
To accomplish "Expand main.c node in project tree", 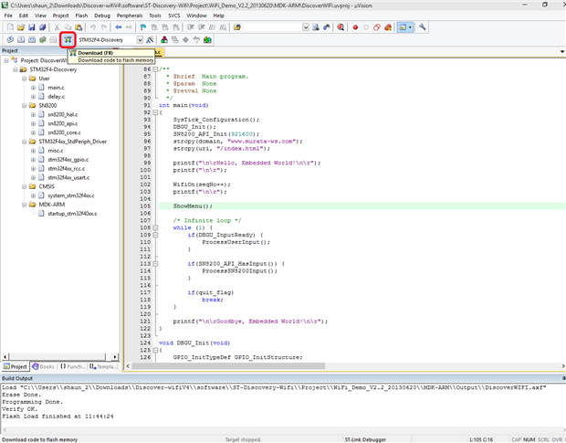I will click(33, 88).
